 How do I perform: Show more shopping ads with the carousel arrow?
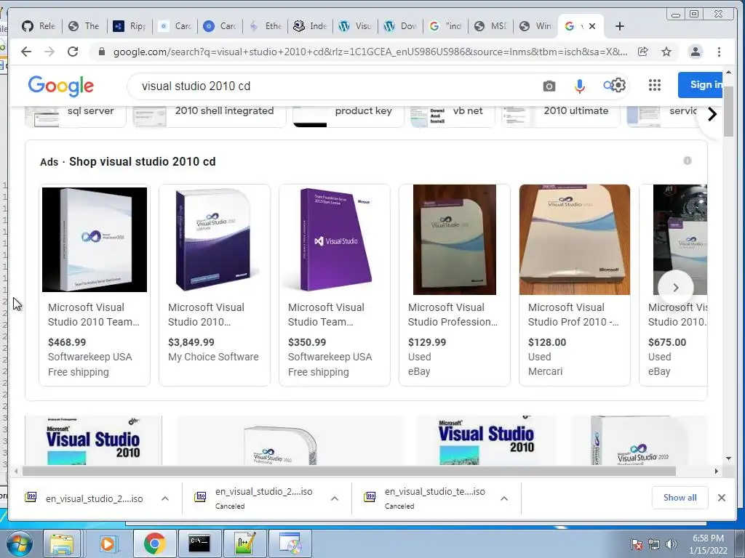[x=676, y=288]
